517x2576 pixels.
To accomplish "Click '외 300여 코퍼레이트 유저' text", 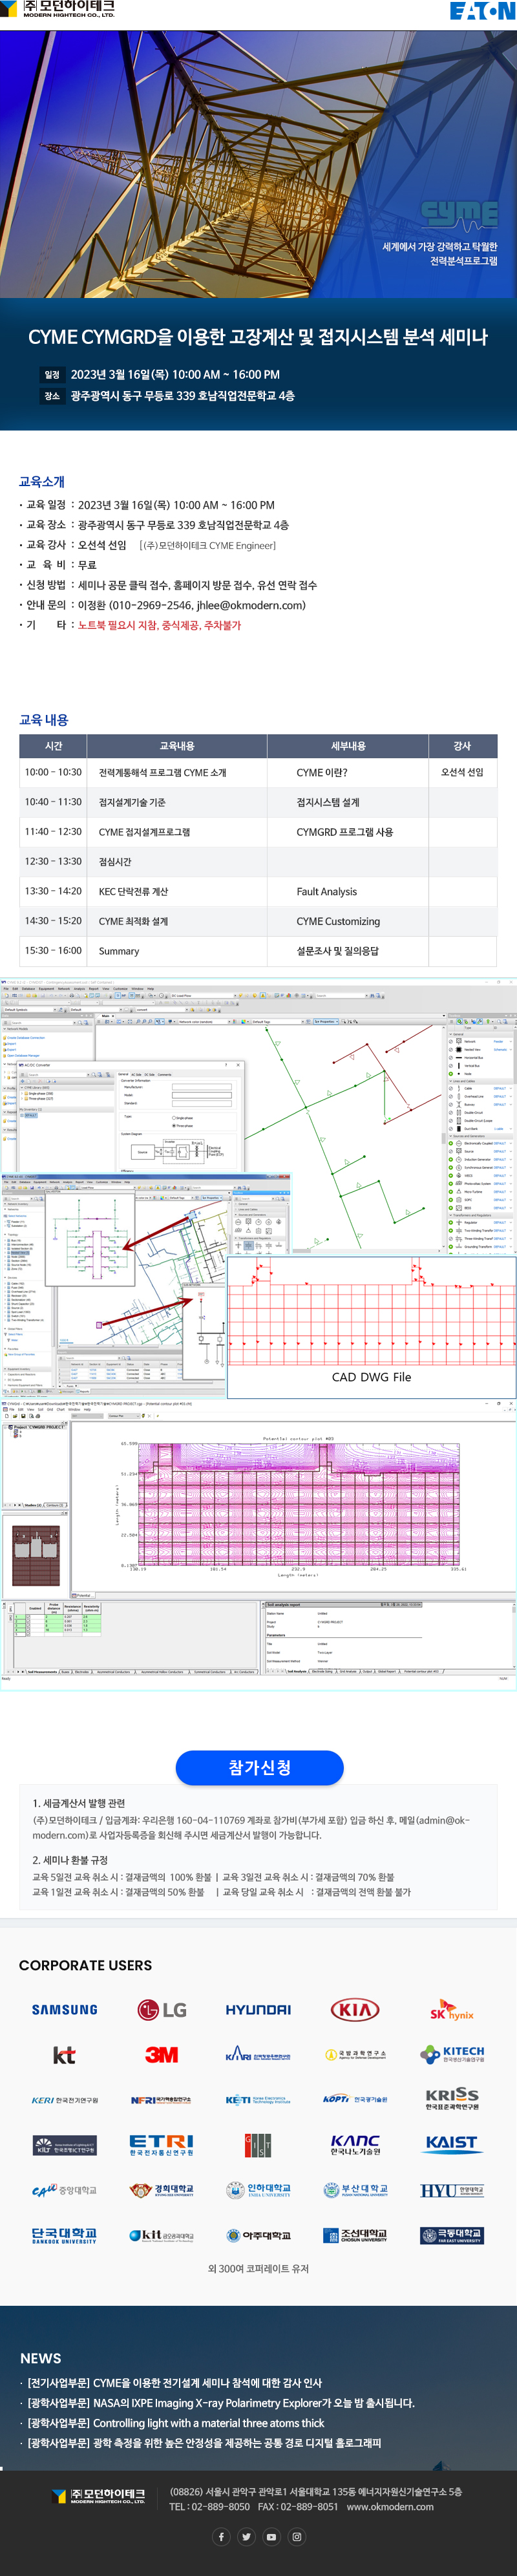I will [x=258, y=2268].
